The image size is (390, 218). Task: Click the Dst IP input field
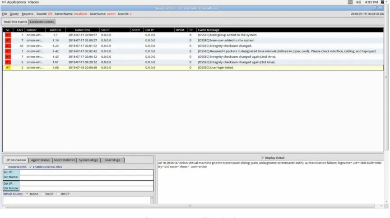[x=86, y=184]
